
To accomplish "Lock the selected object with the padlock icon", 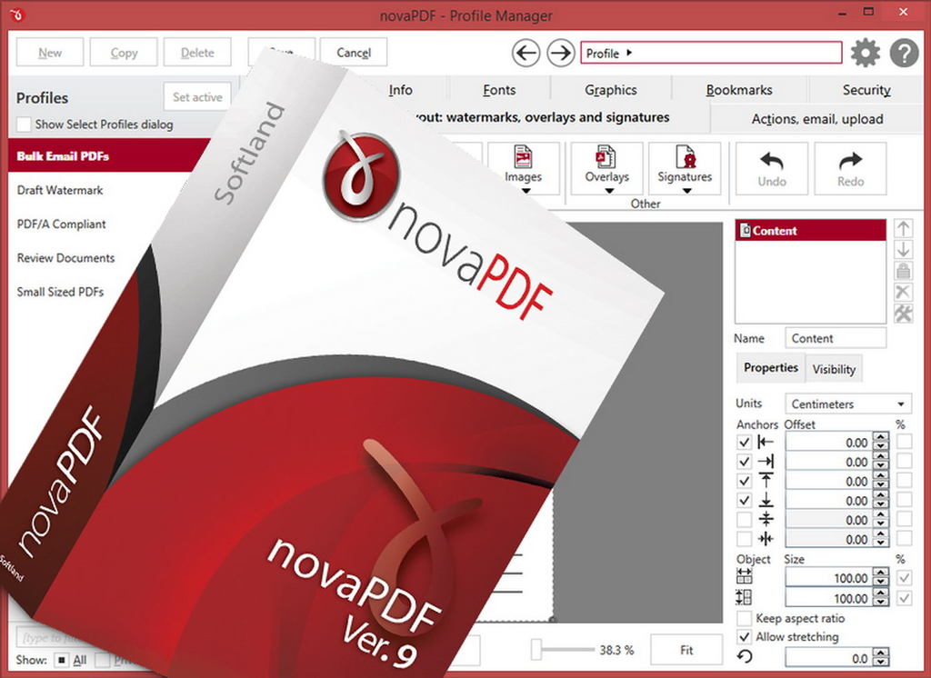I will [903, 271].
